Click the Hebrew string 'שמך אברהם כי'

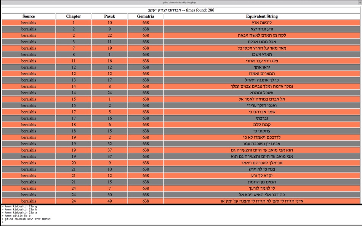tap(262, 112)
